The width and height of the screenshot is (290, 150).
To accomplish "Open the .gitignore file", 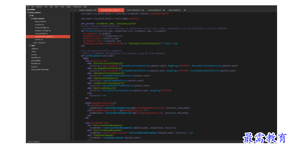I will coord(35,49).
